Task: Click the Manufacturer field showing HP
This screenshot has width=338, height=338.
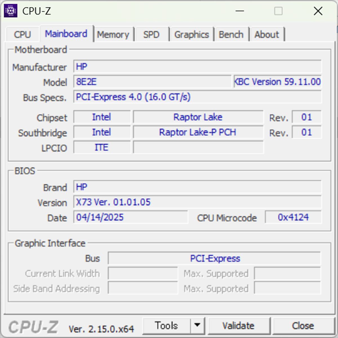Action: [197, 67]
